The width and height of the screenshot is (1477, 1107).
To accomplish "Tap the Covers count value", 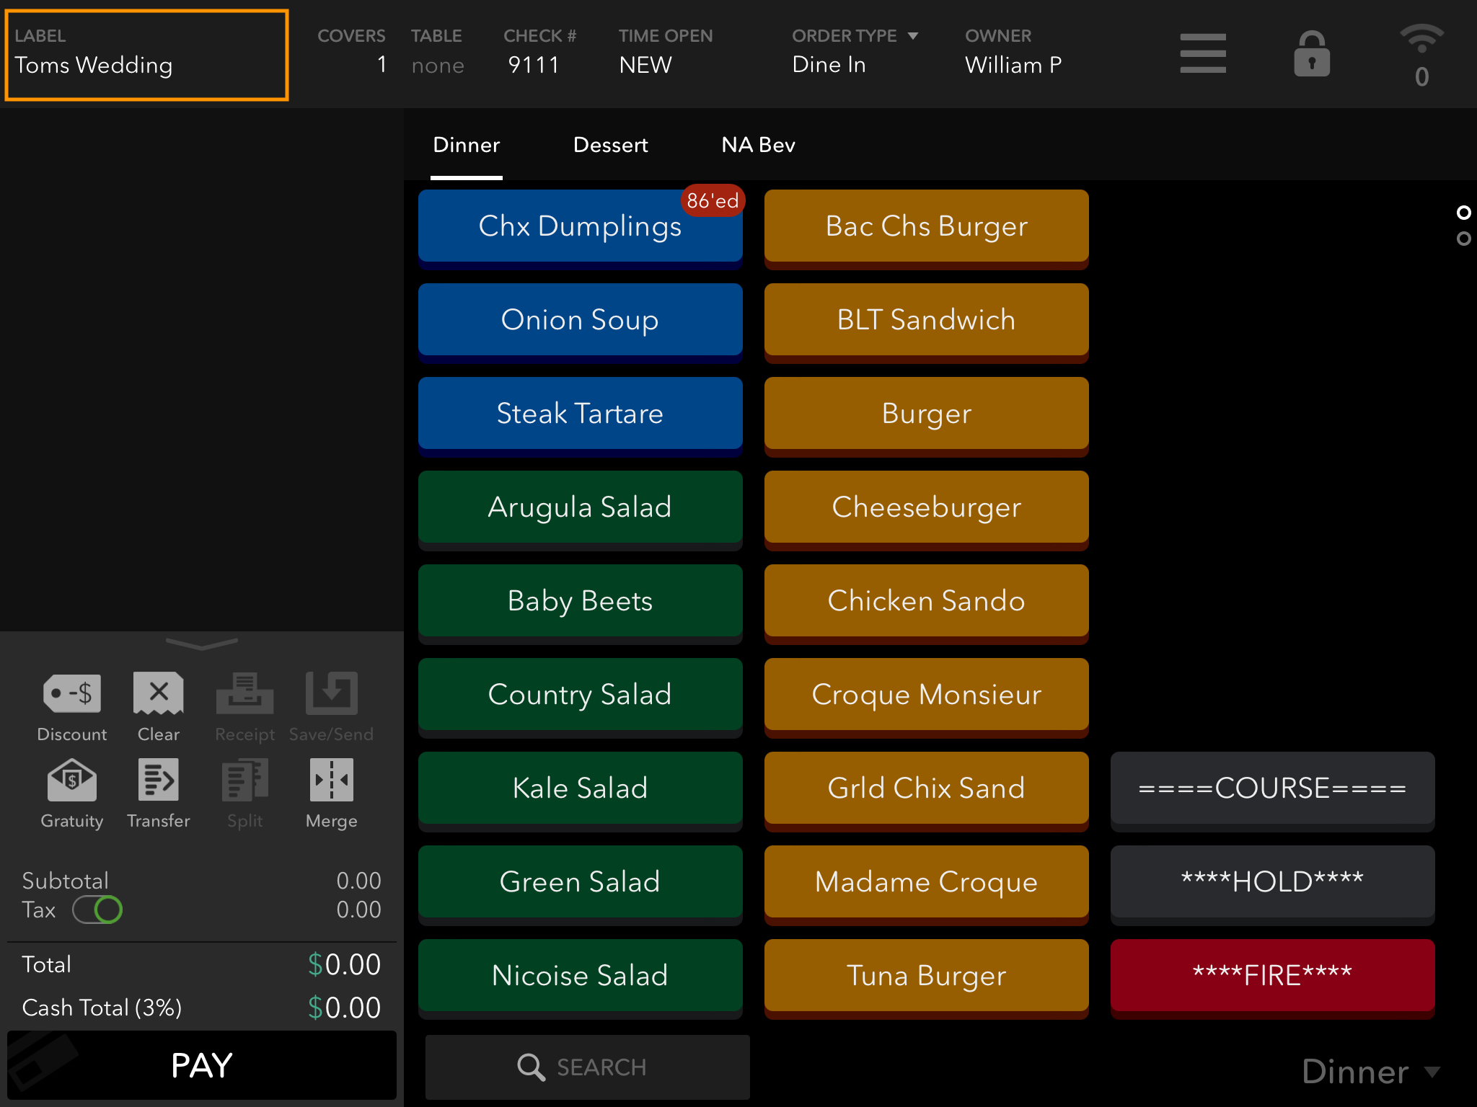I will click(382, 65).
